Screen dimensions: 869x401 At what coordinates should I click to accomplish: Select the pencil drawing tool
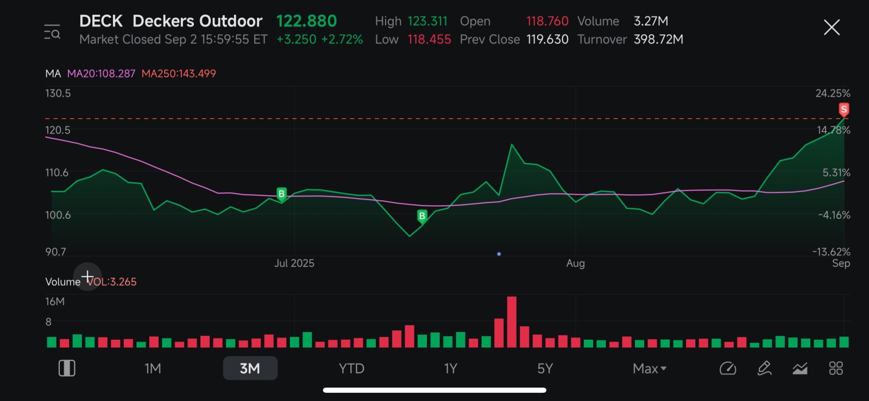click(764, 368)
